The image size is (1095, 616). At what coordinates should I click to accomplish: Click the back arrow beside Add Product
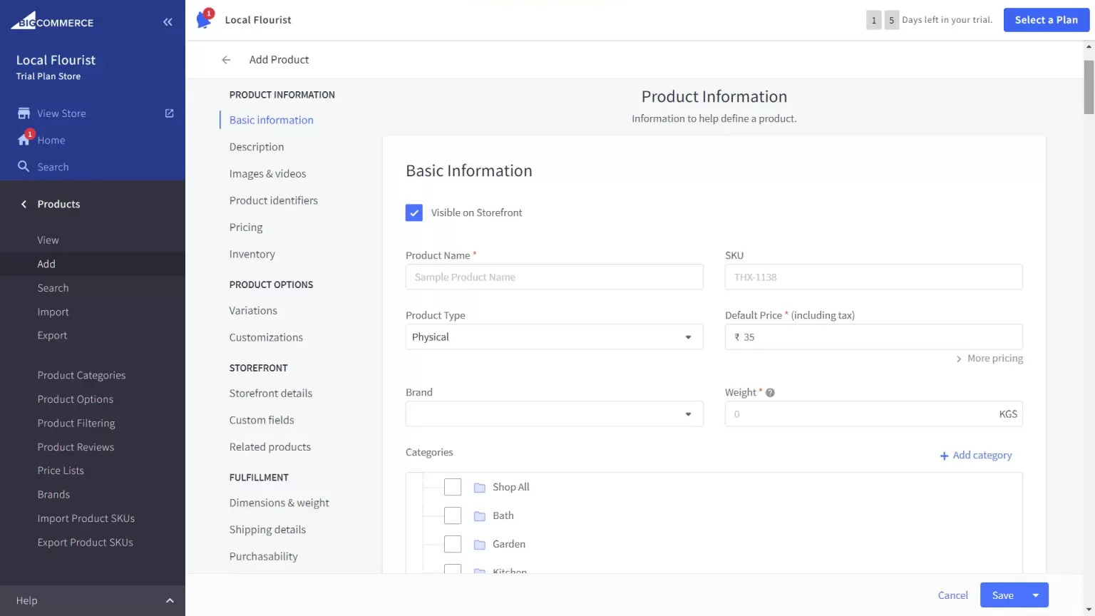click(x=226, y=60)
